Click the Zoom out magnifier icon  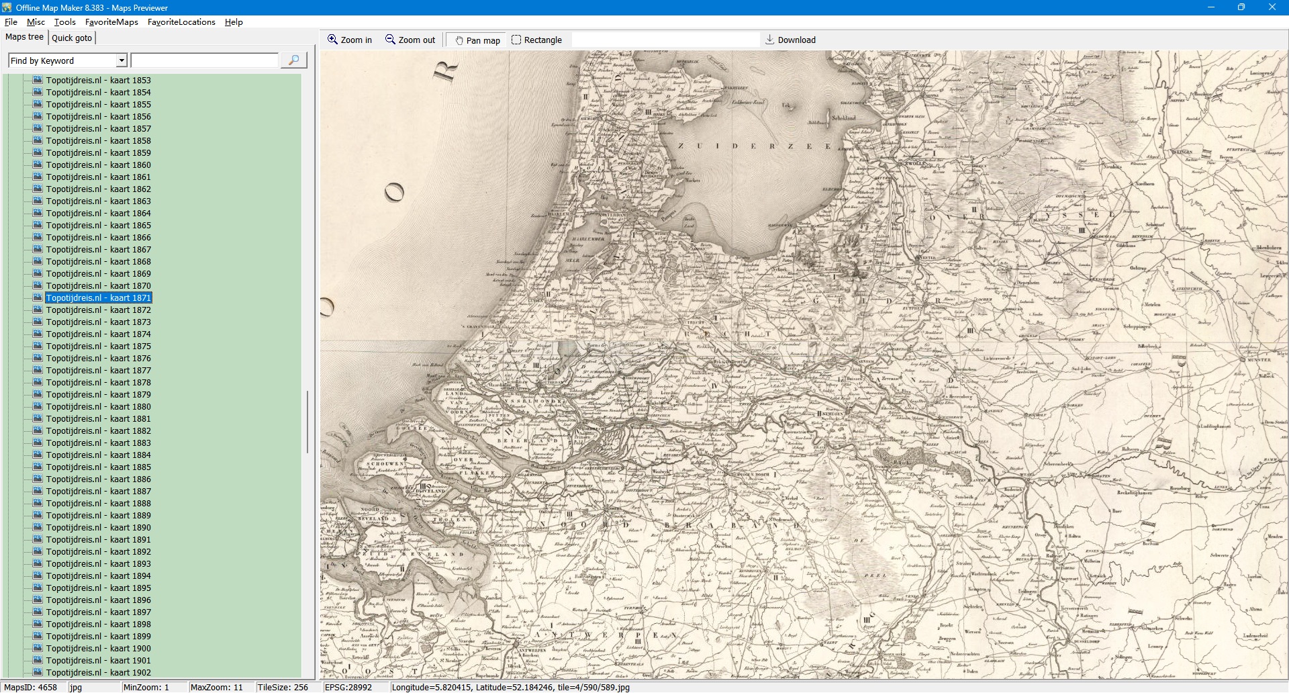(x=390, y=40)
